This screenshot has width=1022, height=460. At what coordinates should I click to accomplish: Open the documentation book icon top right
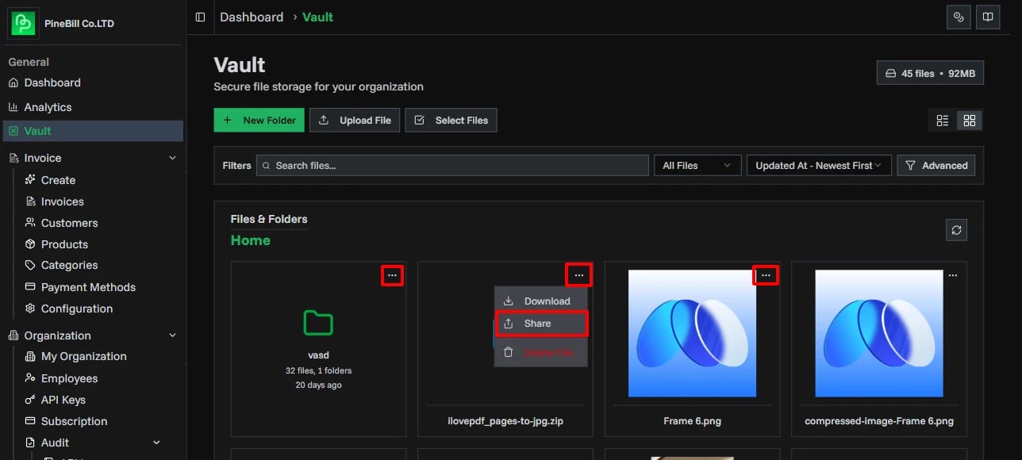tap(988, 17)
